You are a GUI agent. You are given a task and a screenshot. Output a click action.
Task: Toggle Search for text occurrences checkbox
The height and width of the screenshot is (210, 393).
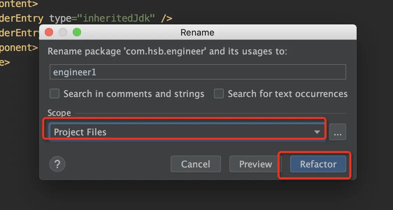click(219, 94)
